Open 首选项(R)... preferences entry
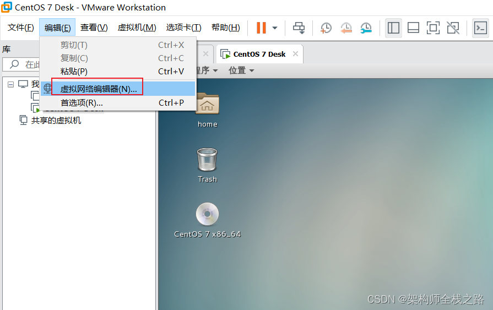This screenshot has width=493, height=310. (x=118, y=103)
